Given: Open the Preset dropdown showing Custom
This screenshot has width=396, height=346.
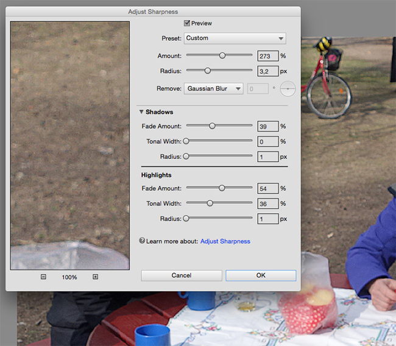Looking at the screenshot, I should 235,38.
